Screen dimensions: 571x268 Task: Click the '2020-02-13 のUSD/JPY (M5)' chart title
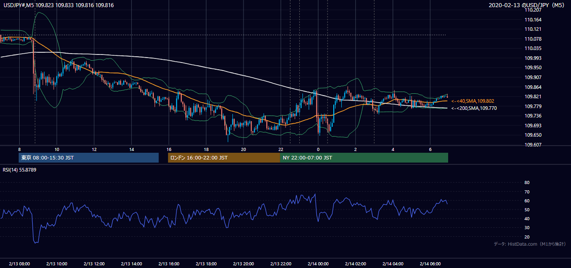click(526, 5)
